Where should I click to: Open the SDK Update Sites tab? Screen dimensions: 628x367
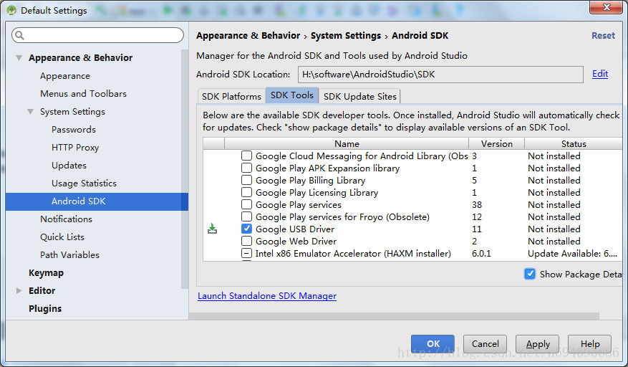(x=359, y=96)
